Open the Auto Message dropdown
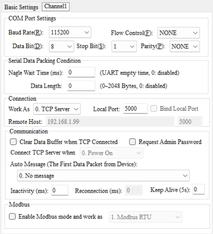 point(103,175)
